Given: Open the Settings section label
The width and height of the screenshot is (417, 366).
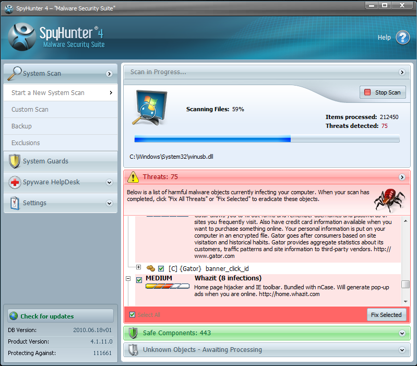Looking at the screenshot, I should pos(34,203).
